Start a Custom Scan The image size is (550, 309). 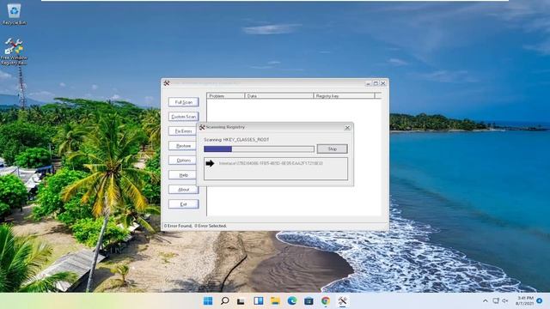(x=183, y=117)
